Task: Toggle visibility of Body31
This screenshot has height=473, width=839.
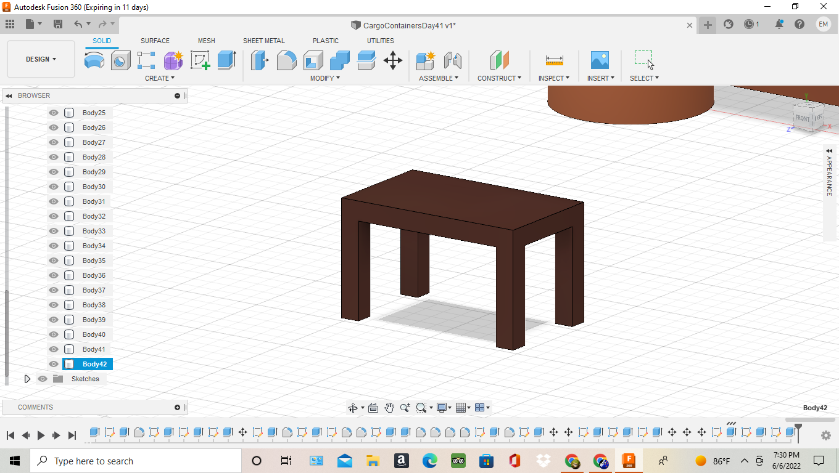Action: (x=54, y=201)
